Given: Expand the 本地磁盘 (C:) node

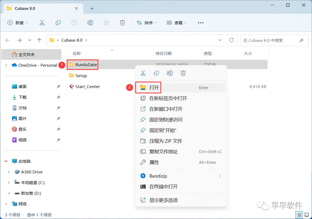Looking at the screenshot, I should (x=9, y=183).
